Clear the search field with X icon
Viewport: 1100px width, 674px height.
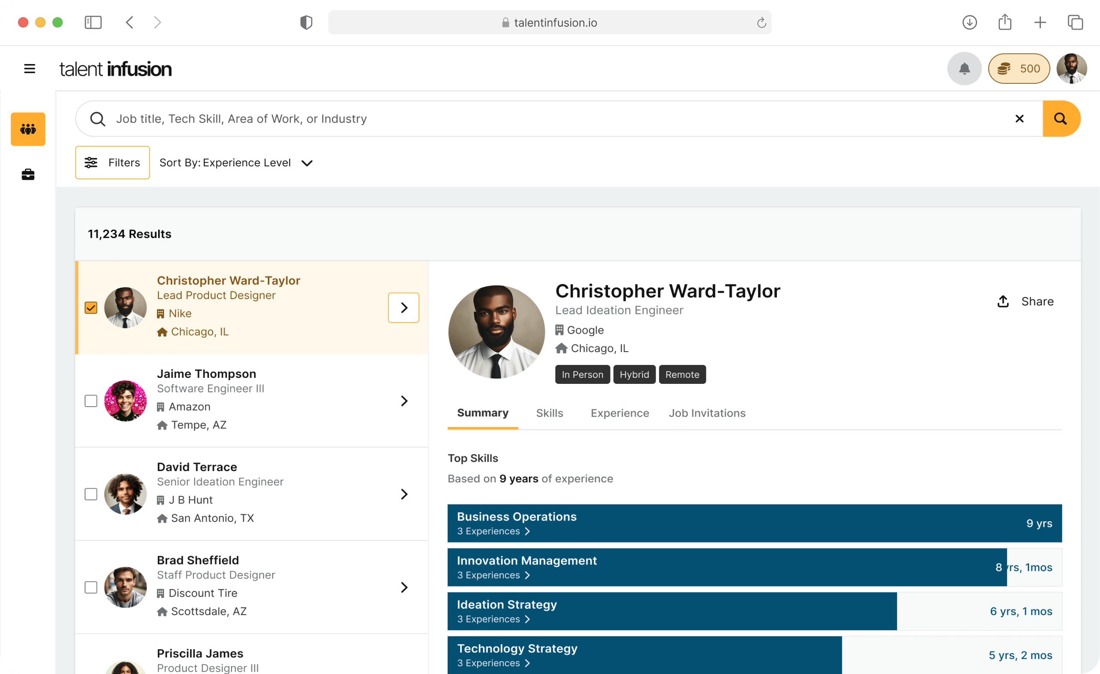[1019, 119]
